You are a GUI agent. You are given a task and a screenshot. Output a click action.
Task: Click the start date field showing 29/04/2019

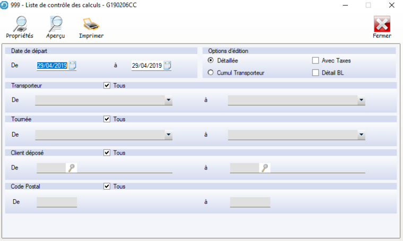(52, 66)
